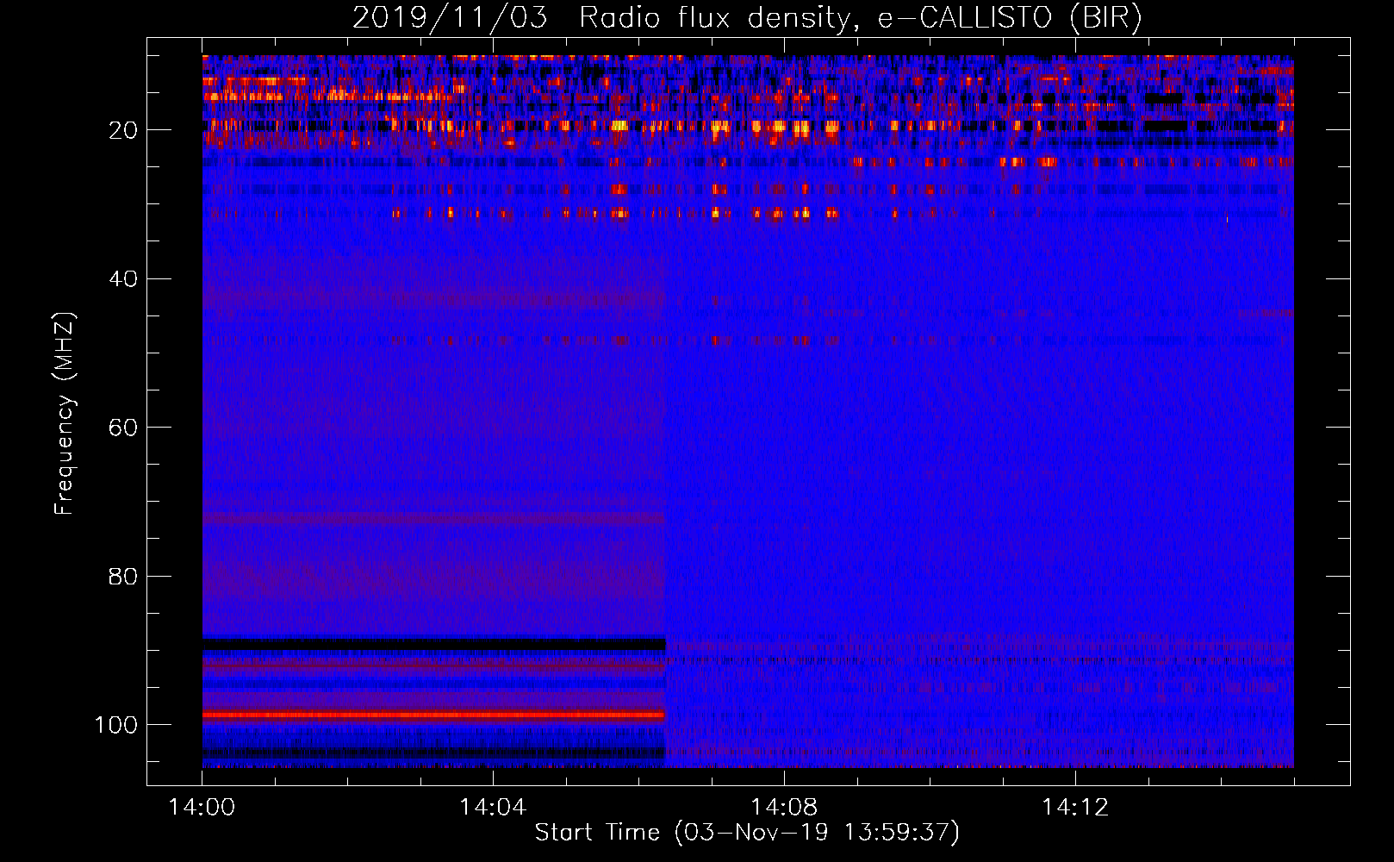Click the 40 MHz frequency tick label

[124, 279]
